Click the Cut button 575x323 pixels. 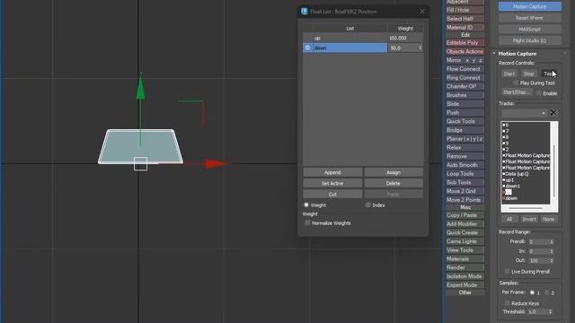332,195
